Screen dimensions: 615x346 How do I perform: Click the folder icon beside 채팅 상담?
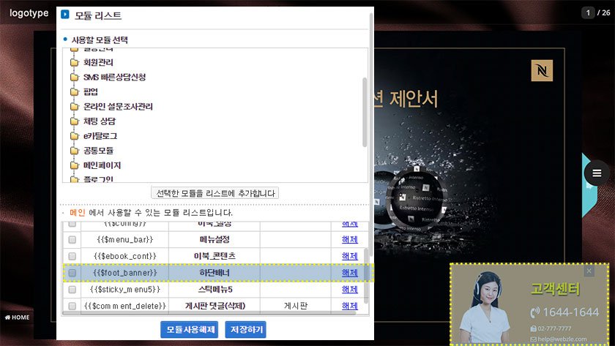pyautogui.click(x=74, y=121)
